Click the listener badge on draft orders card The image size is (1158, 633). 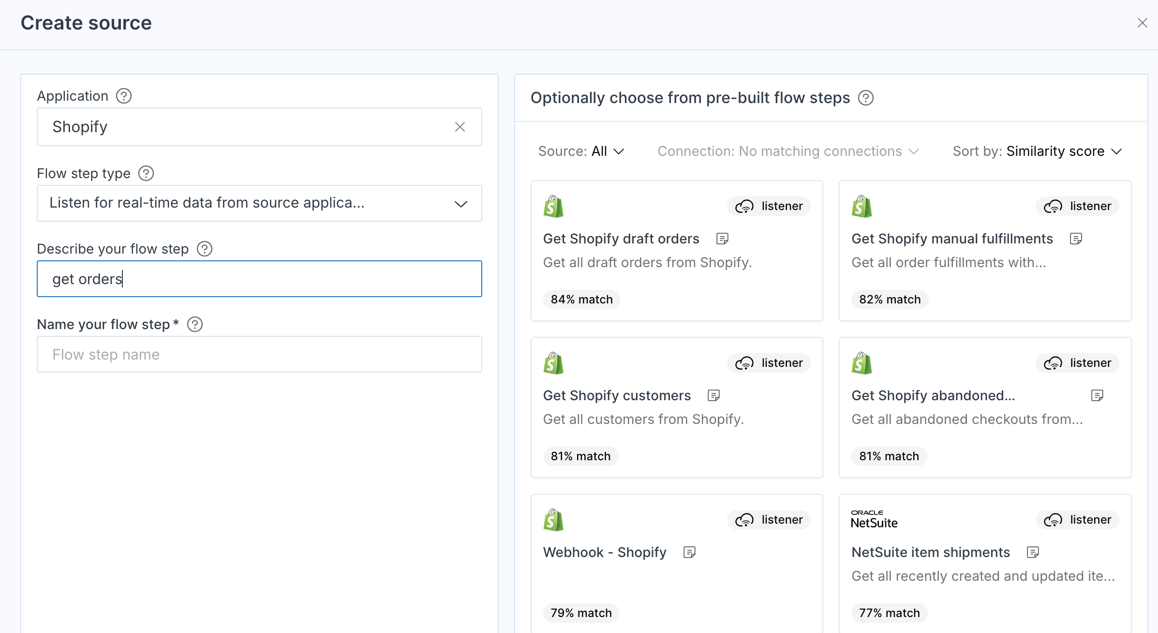click(769, 206)
